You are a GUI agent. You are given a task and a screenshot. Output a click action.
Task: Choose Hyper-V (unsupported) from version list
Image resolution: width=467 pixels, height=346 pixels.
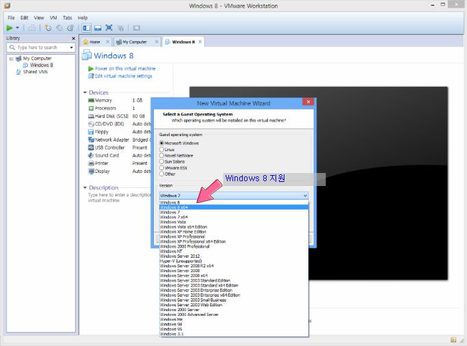coord(234,261)
